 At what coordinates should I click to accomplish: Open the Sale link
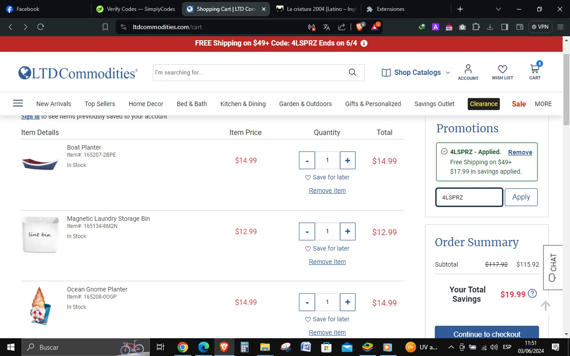click(x=519, y=104)
